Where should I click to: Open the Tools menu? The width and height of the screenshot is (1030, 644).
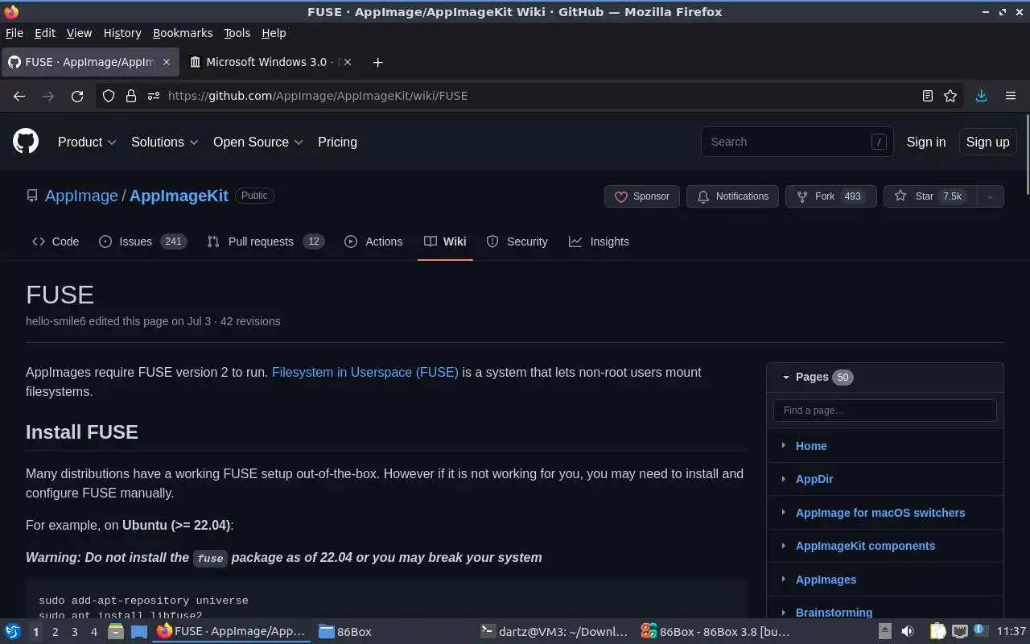coord(237,33)
